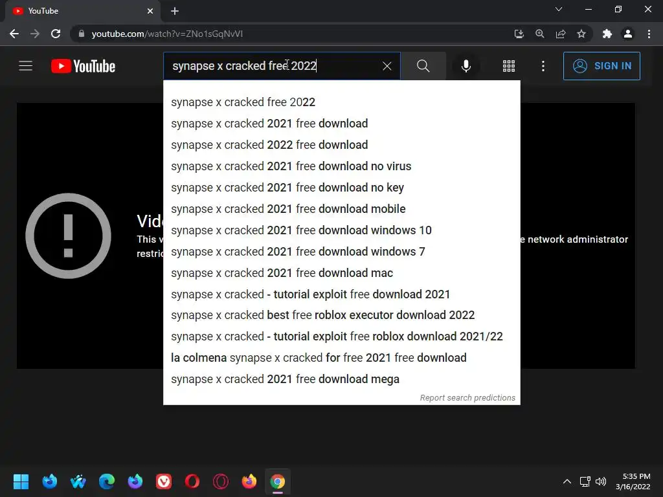This screenshot has width=663, height=497.
Task: Choose 'synapse x cracked 2022 free download'
Action: coord(342,145)
